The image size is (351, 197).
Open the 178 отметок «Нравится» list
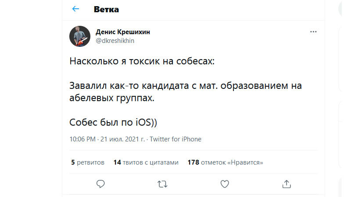(225, 162)
